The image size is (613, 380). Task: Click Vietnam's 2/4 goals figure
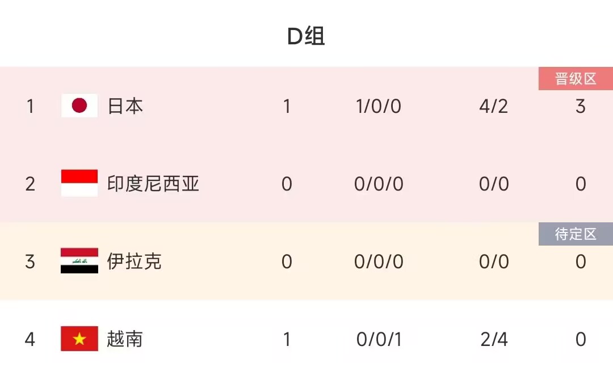[493, 339]
